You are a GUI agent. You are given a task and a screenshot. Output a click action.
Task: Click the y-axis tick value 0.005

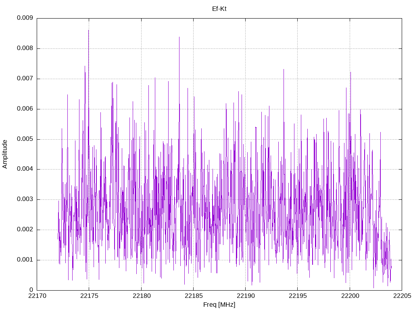[x=25, y=139]
